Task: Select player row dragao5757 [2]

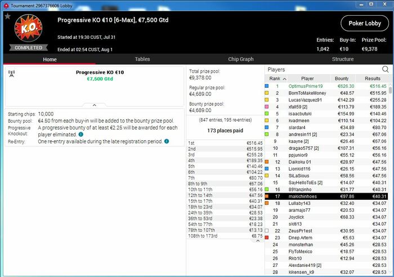Action: pyautogui.click(x=326, y=148)
